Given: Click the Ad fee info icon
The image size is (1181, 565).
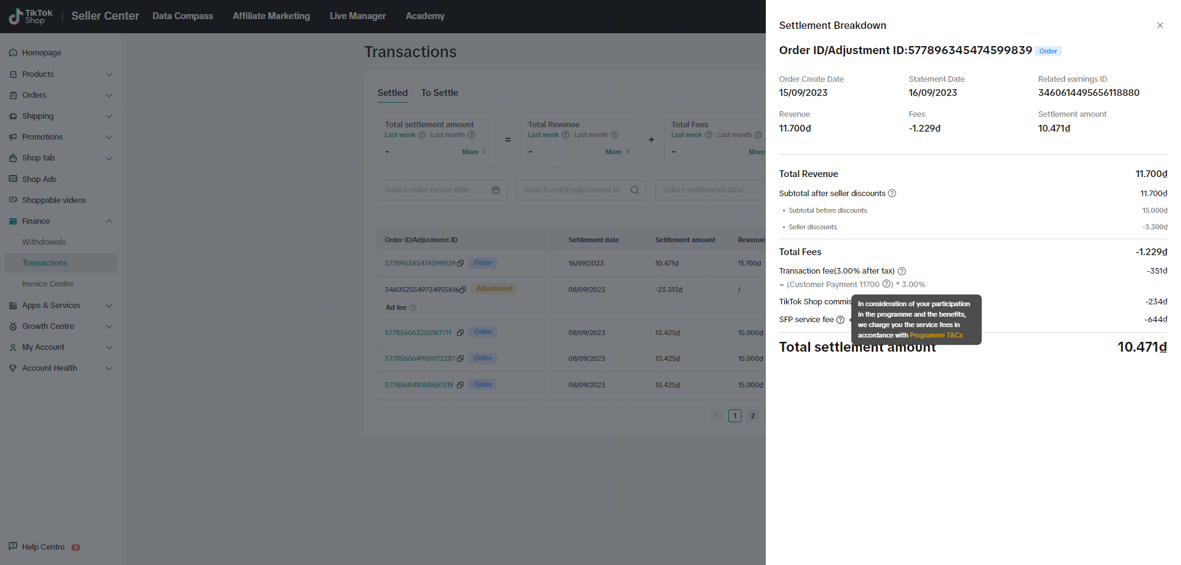Looking at the screenshot, I should (x=413, y=307).
